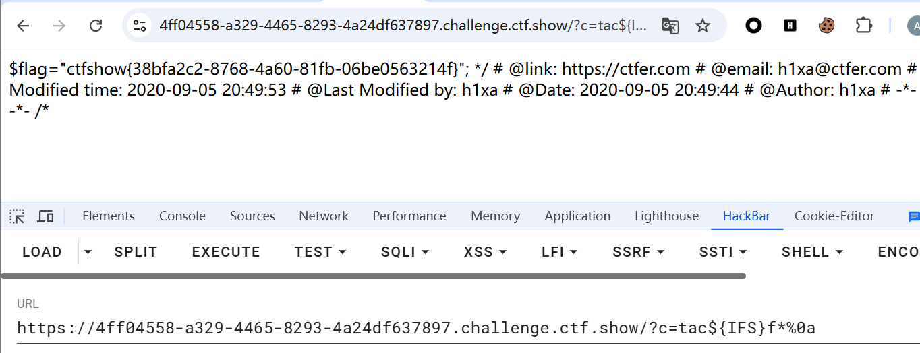The width and height of the screenshot is (920, 353).
Task: Click the SPLIT button in HackBar
Action: tap(136, 252)
